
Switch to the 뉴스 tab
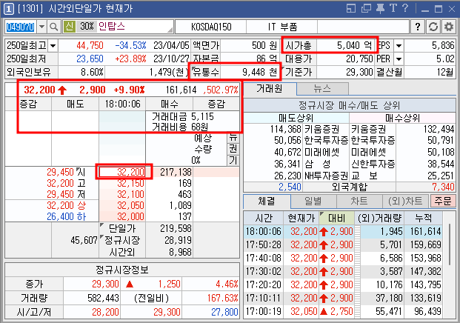(x=322, y=89)
